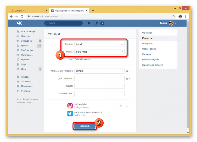The width and height of the screenshot is (197, 142).
Task: Open the notifications bell icon
Action: coord(89,23)
